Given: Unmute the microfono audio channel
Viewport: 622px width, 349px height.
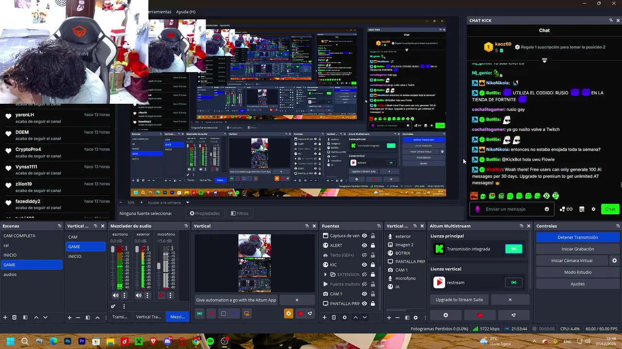Looking at the screenshot, I should [161, 295].
